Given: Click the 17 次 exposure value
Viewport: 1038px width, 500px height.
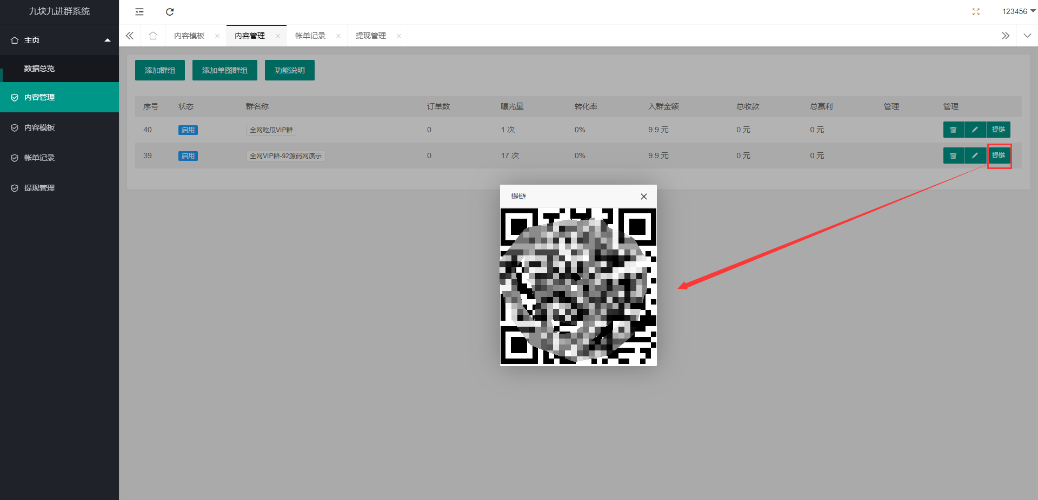Looking at the screenshot, I should click(x=510, y=156).
